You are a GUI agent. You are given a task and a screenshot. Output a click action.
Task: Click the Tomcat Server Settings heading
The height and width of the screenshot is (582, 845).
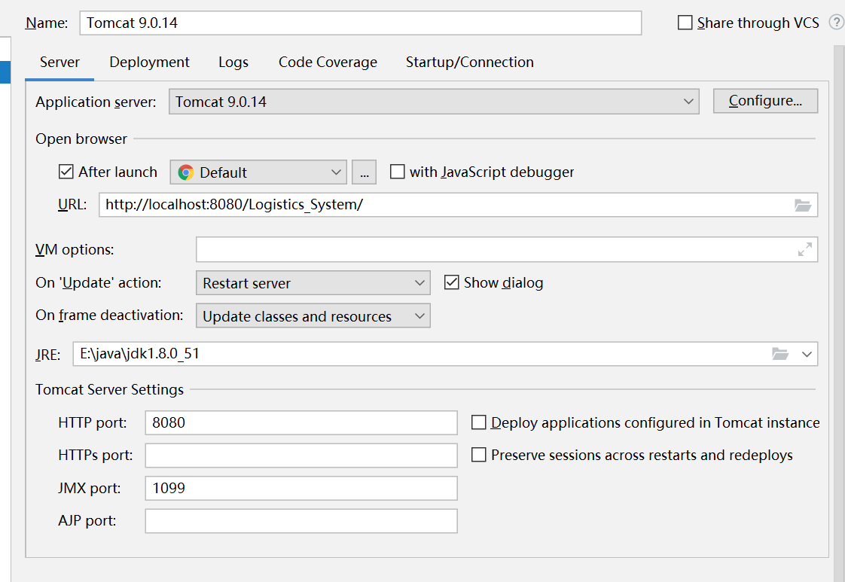109,389
